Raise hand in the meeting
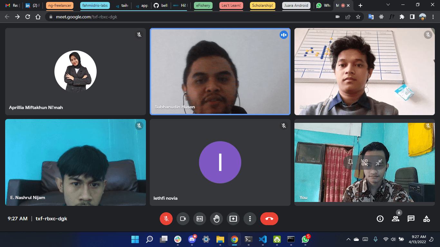Viewport: 440px width, 247px height. [216, 219]
